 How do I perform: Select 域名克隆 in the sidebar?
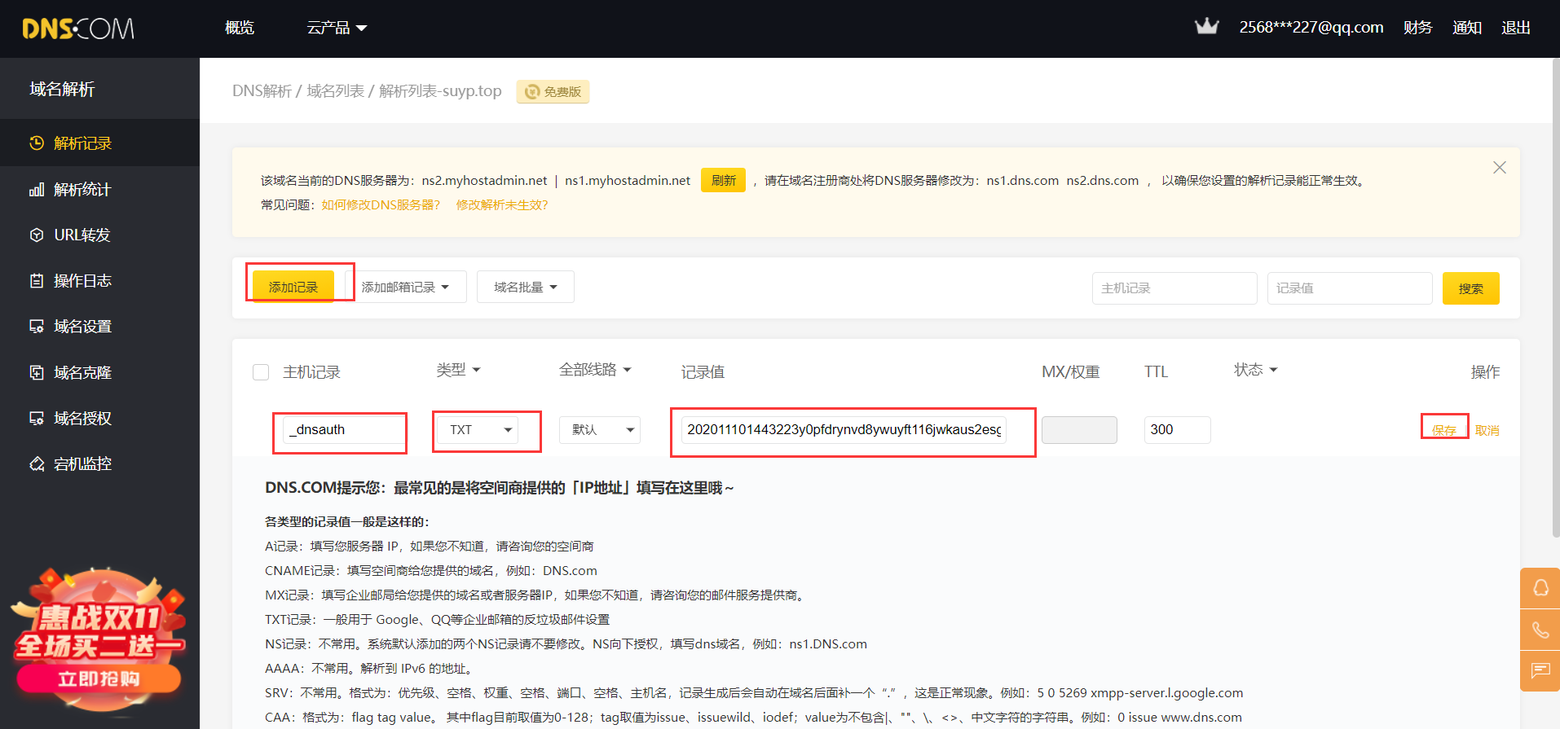pyautogui.click(x=99, y=373)
